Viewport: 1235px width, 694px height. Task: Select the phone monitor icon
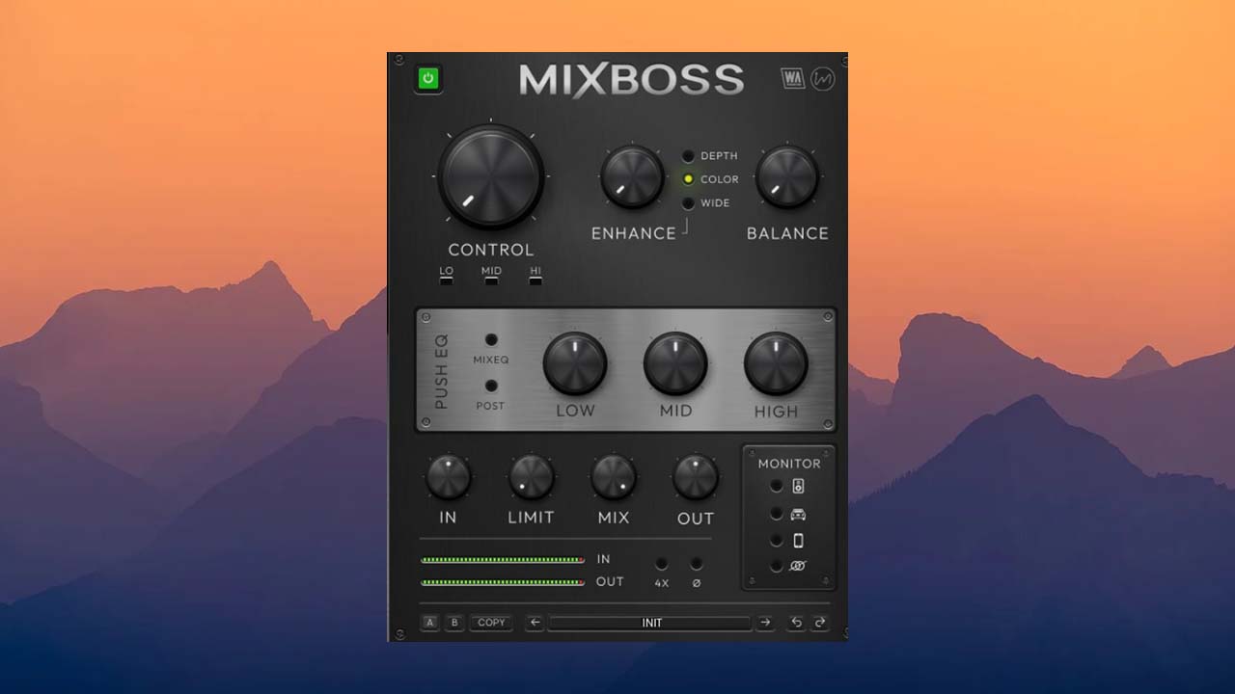pos(778,540)
